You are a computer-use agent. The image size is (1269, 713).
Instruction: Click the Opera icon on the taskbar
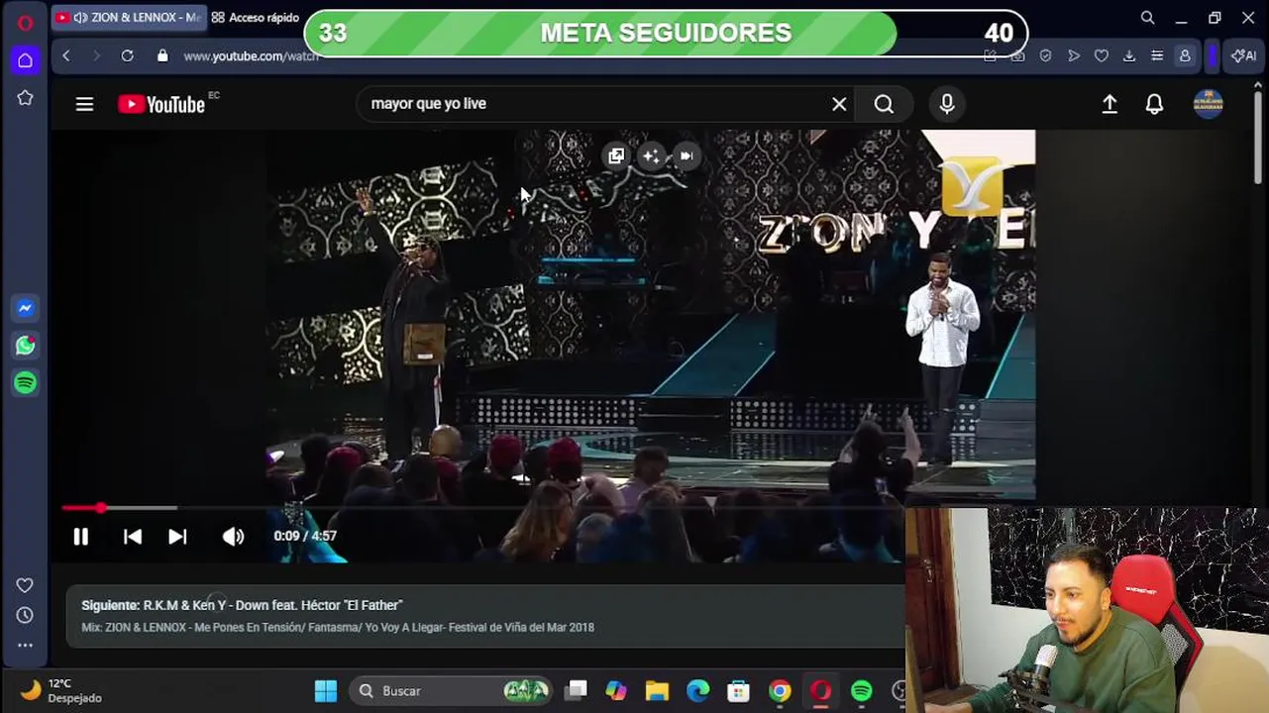(x=820, y=691)
